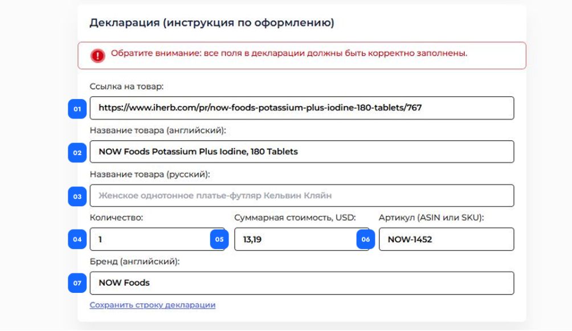Click the 'Артикул (ASIN или SKU)' label

click(431, 218)
